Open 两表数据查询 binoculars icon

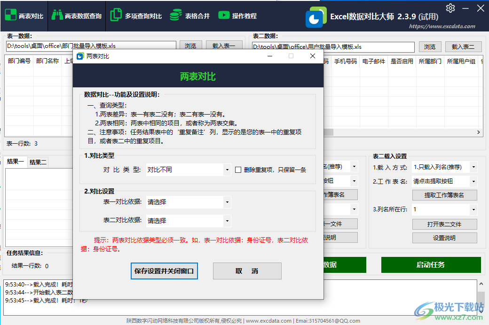[57, 15]
